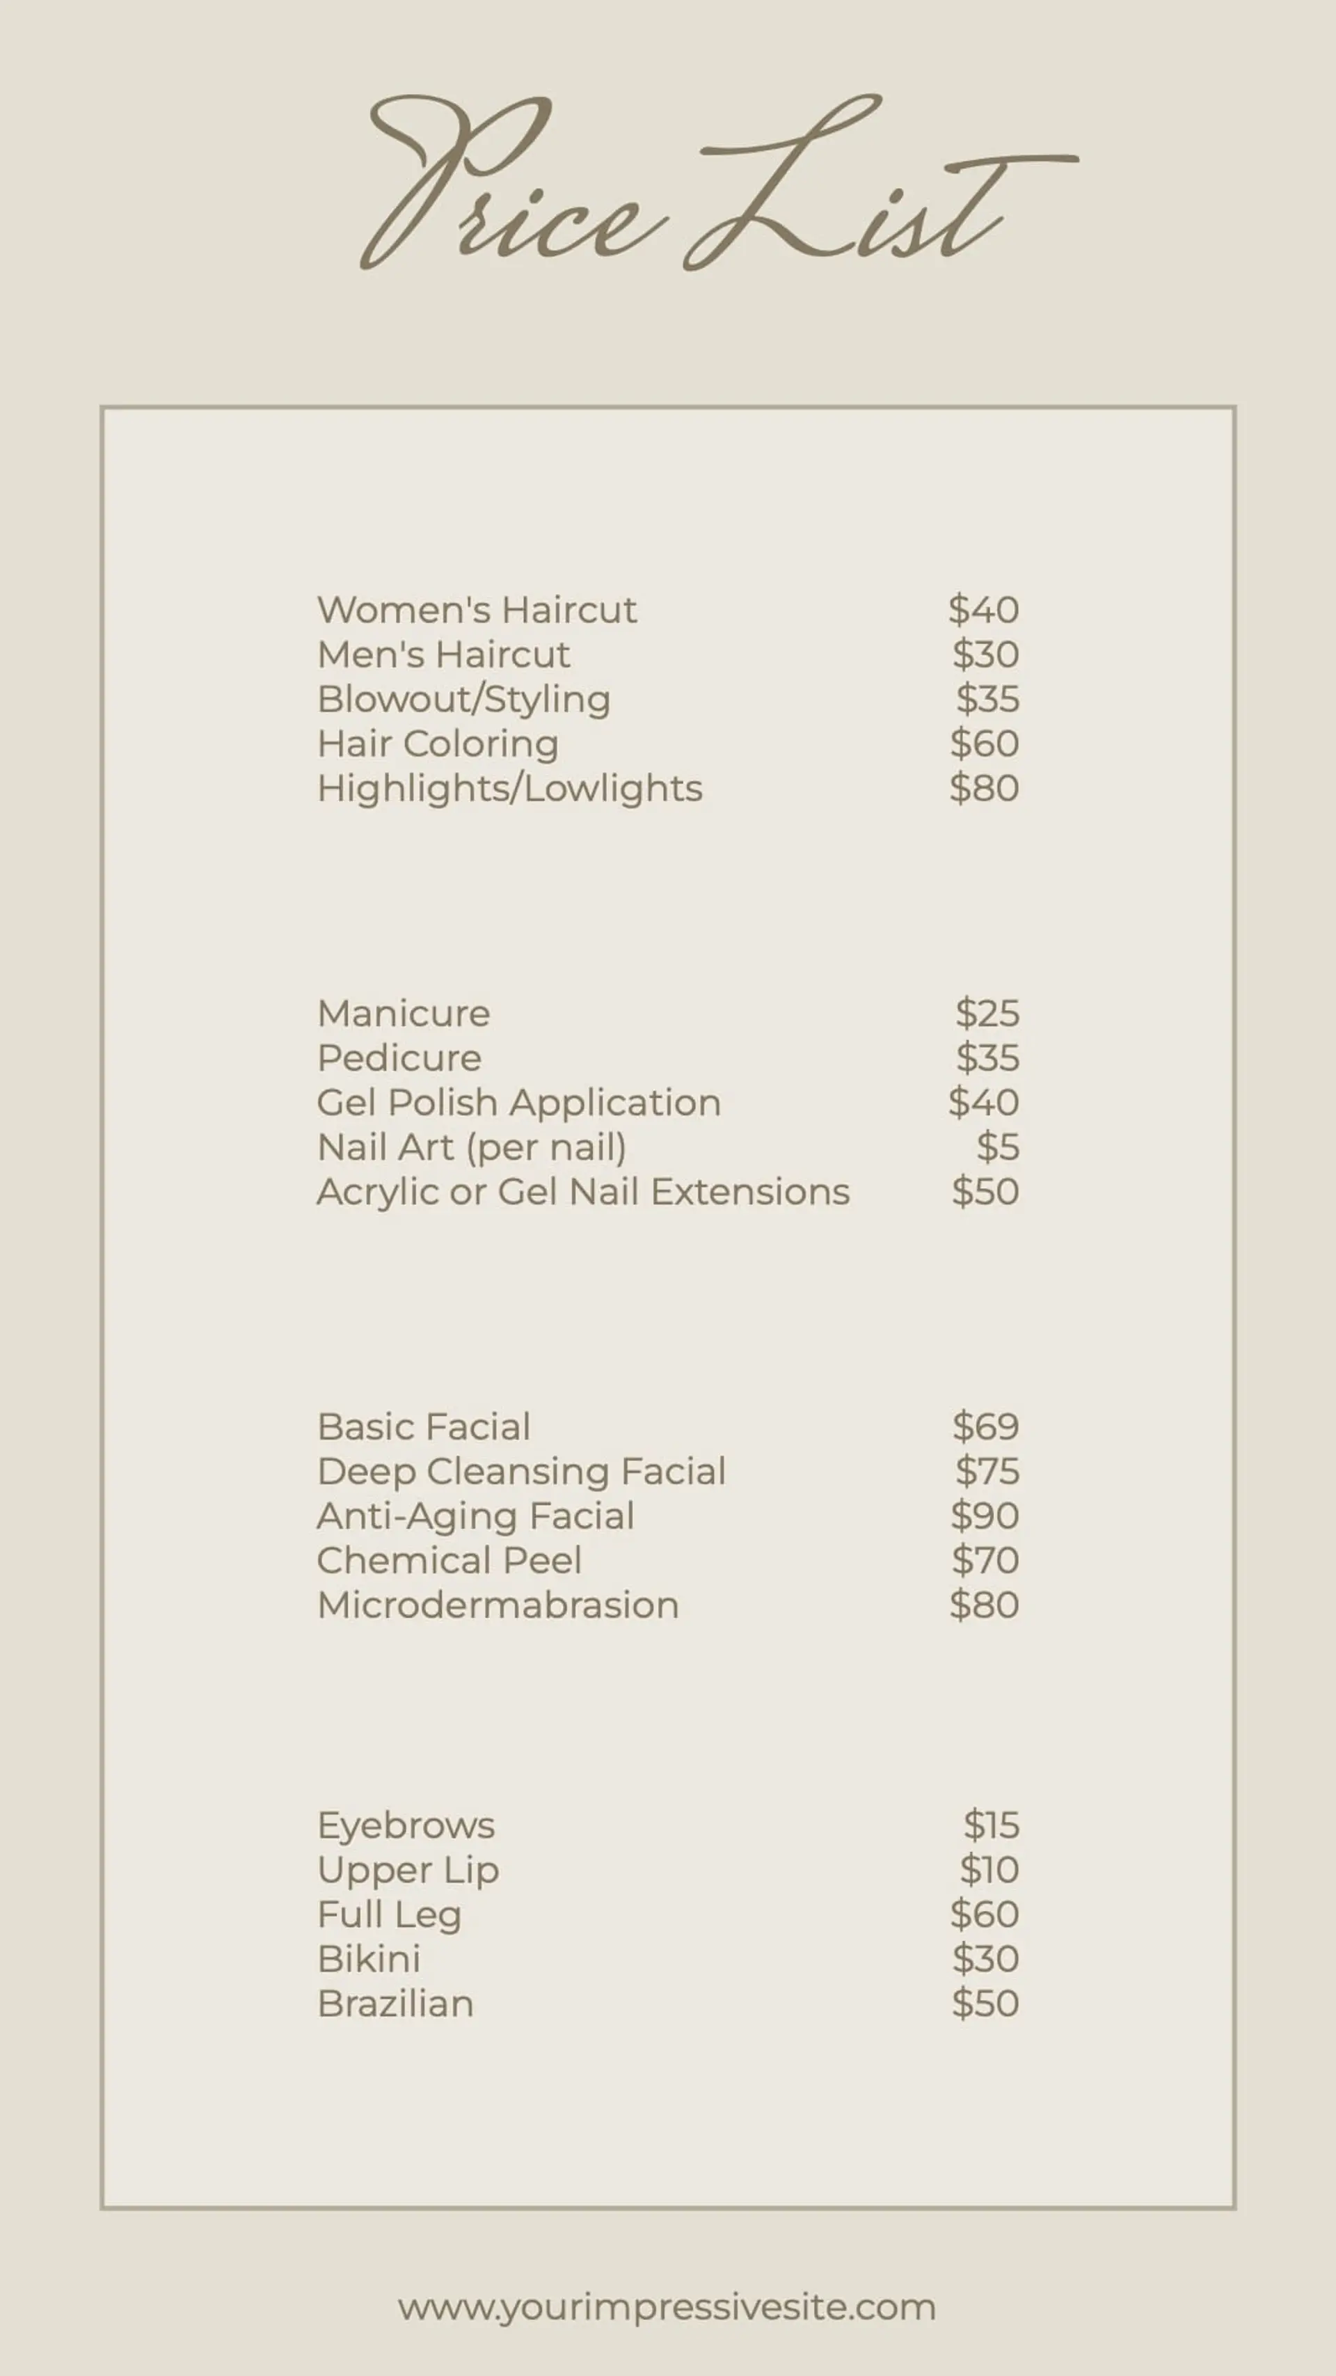1336x2376 pixels.
Task: Click the Basic Facial $69 price
Action: pos(985,1426)
